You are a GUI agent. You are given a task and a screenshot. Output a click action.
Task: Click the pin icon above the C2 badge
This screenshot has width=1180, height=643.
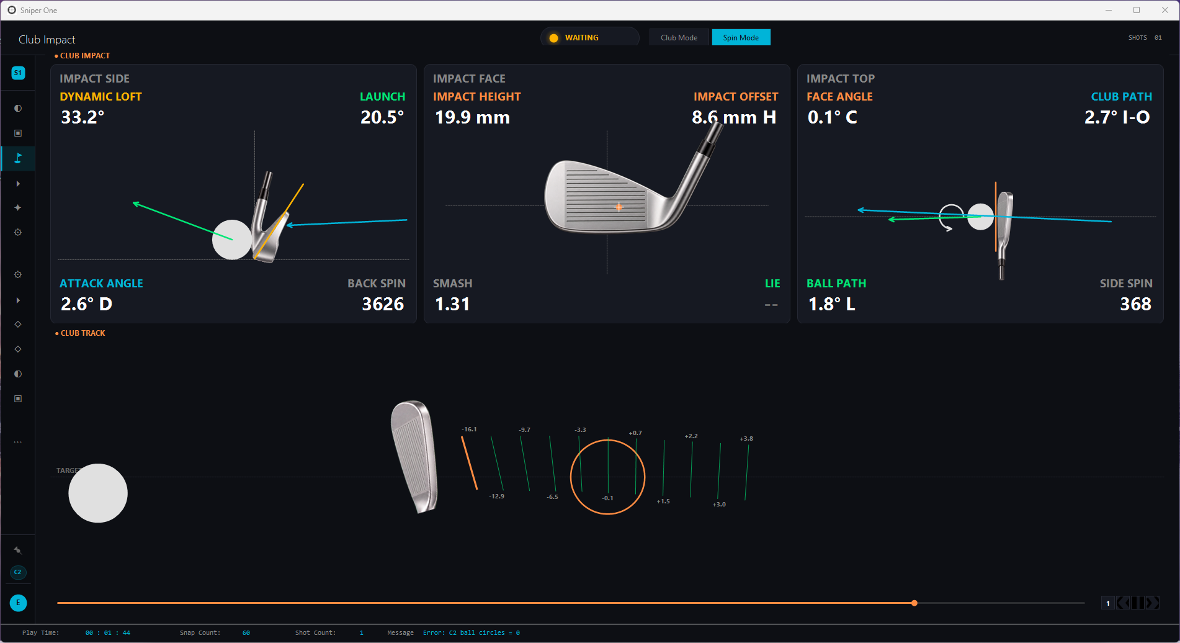click(18, 550)
